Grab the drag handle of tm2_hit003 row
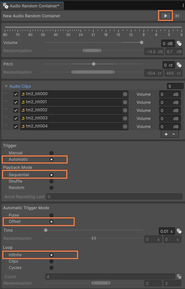The image size is (185, 289). pyautogui.click(x=6, y=117)
